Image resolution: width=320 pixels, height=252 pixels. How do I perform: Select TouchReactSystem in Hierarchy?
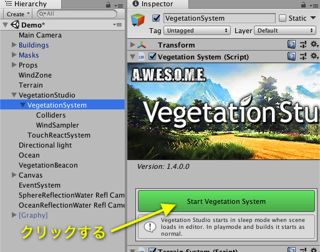point(59,135)
